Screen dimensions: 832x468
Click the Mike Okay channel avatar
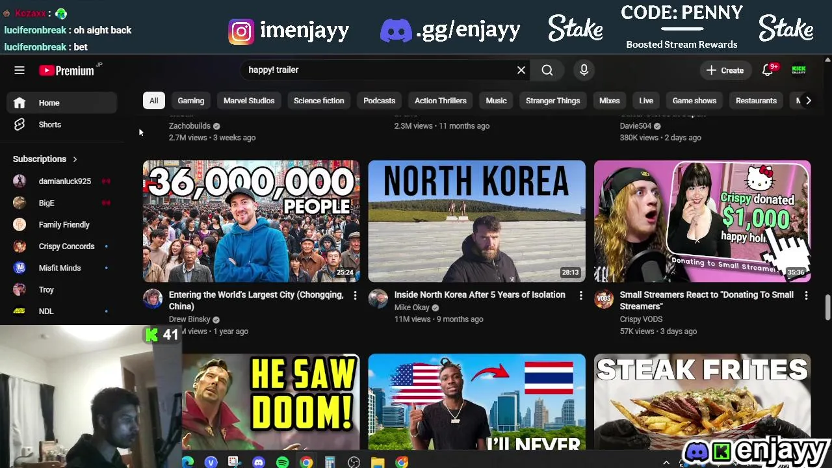click(x=378, y=299)
